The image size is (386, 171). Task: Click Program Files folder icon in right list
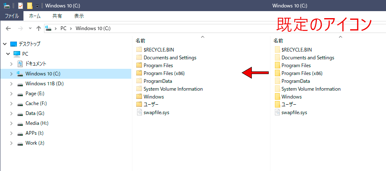pyautogui.click(x=277, y=65)
